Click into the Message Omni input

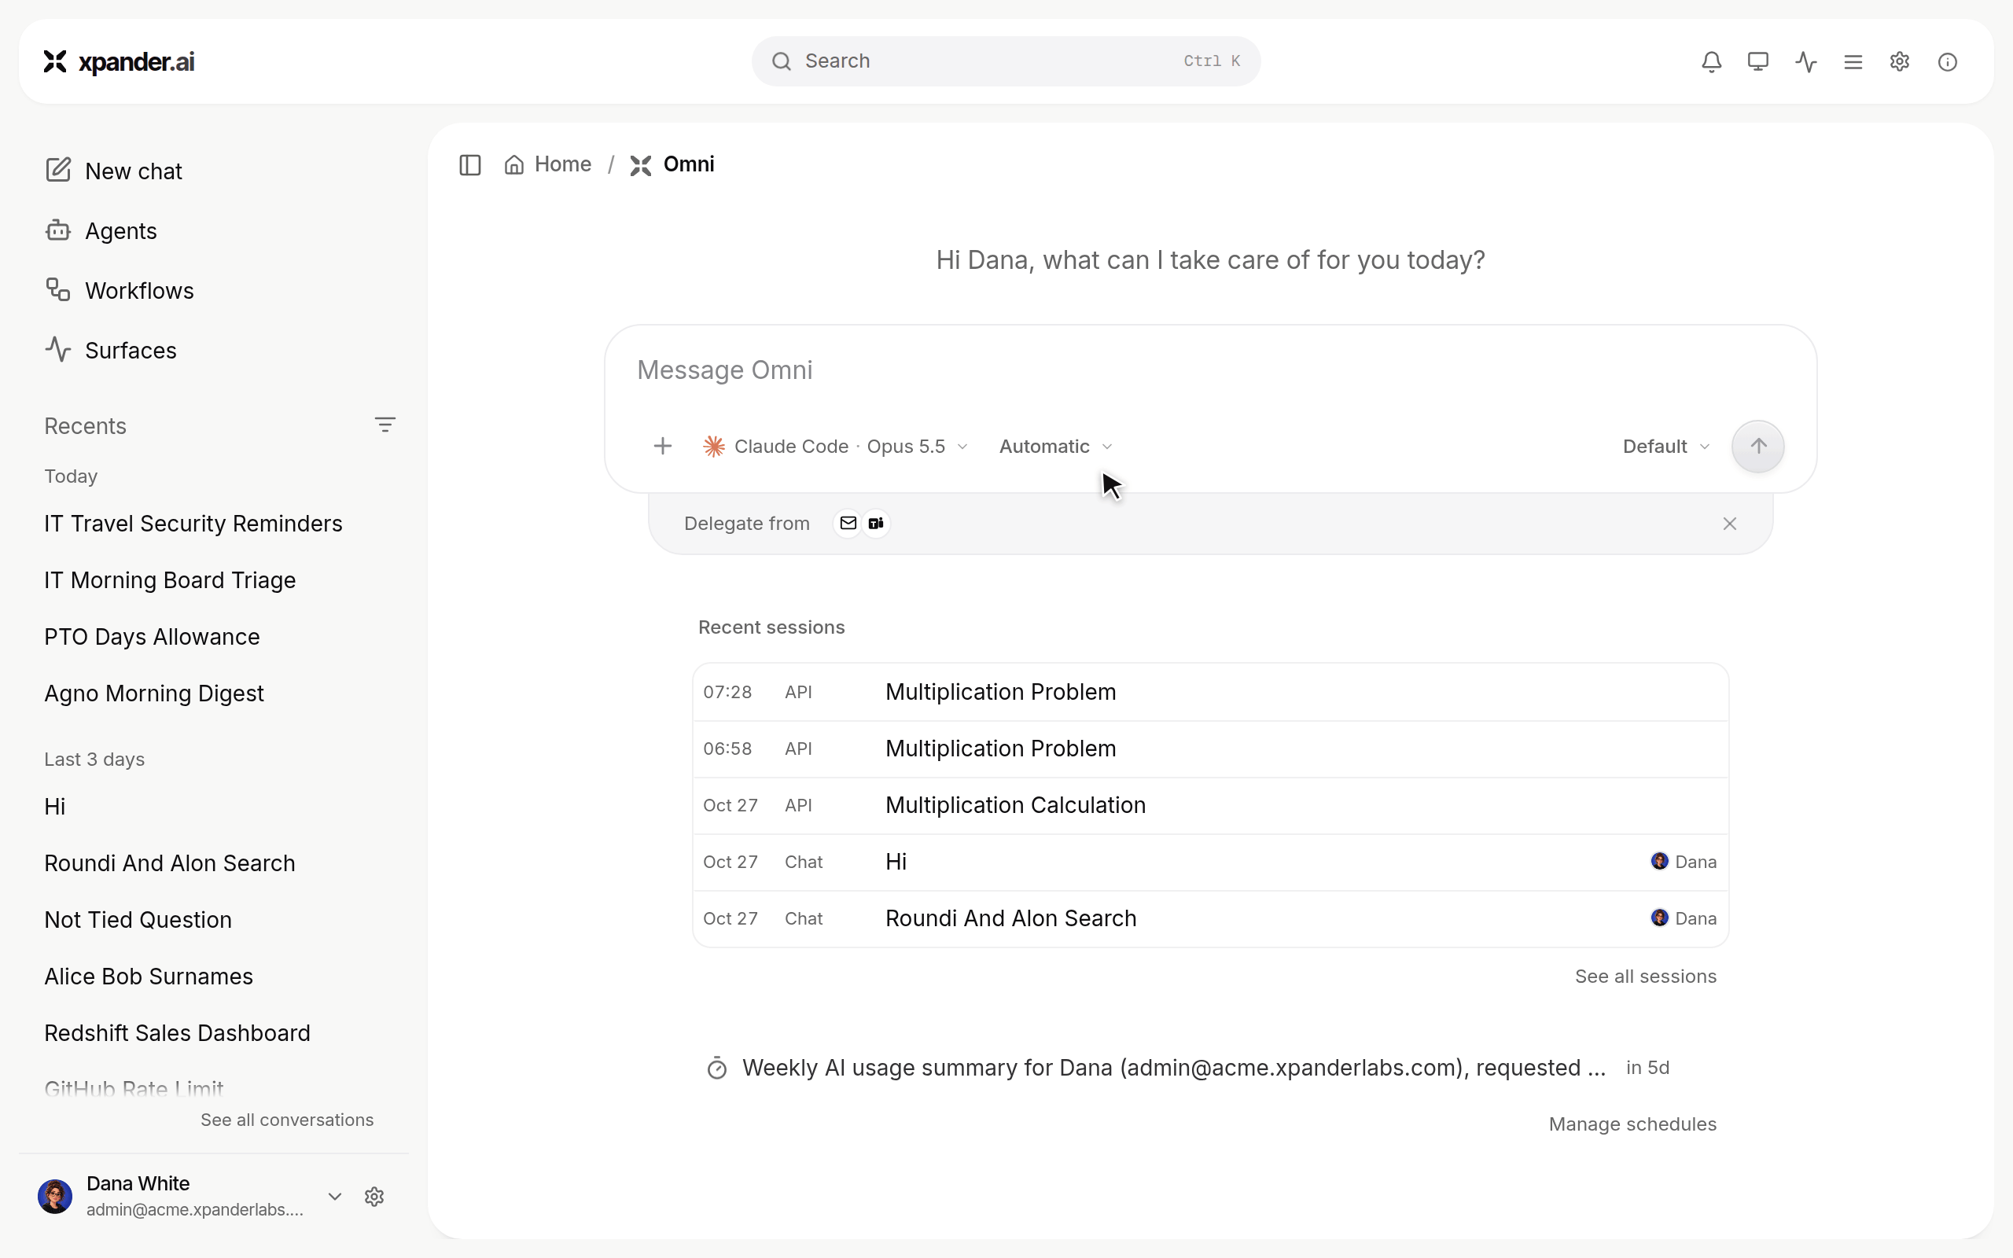click(1210, 370)
